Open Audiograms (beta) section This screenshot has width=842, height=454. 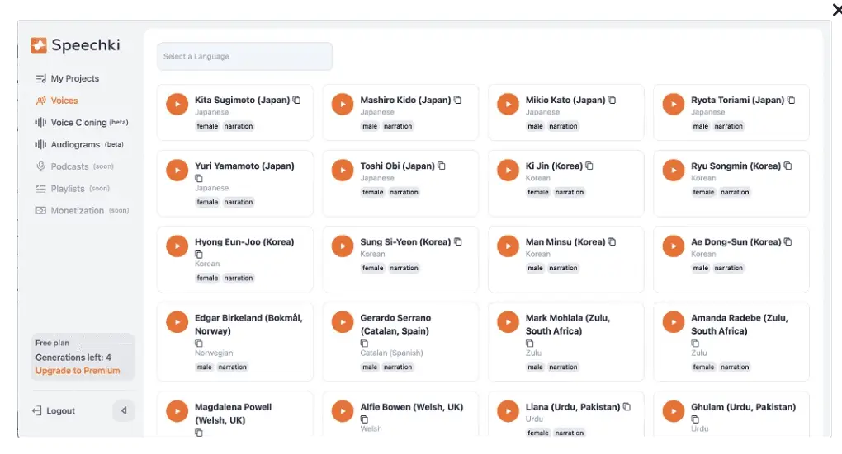(x=79, y=145)
